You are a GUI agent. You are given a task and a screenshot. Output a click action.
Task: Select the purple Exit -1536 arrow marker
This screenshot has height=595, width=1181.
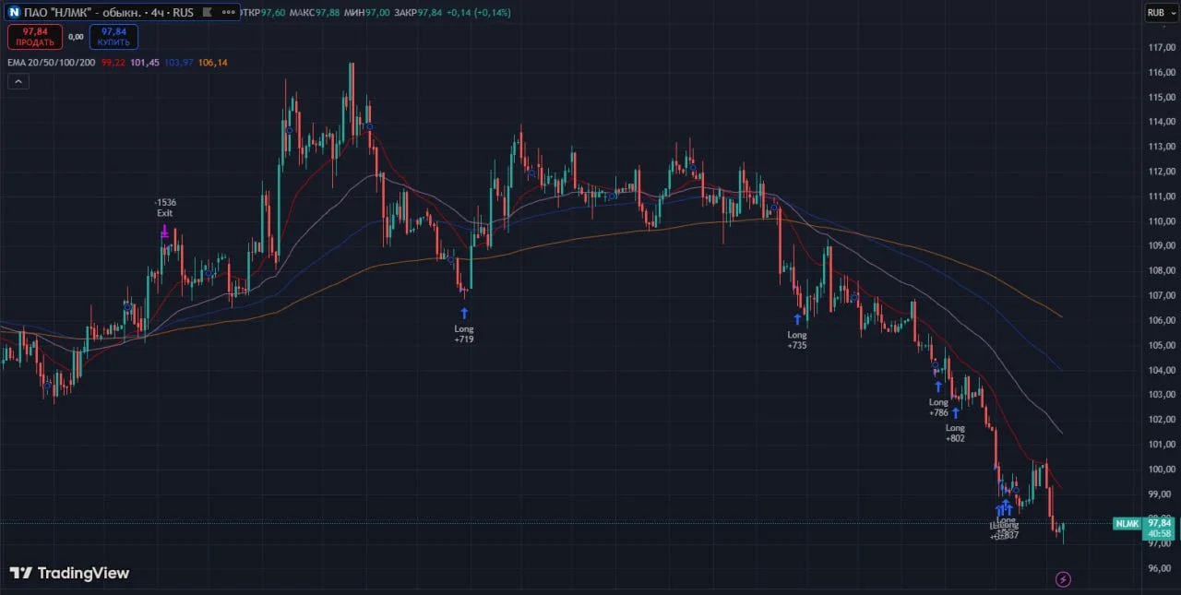164,233
